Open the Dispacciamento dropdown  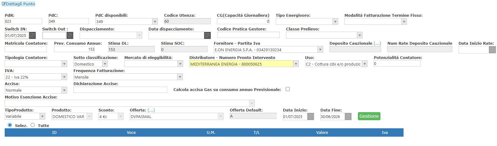pyautogui.click(x=139, y=35)
